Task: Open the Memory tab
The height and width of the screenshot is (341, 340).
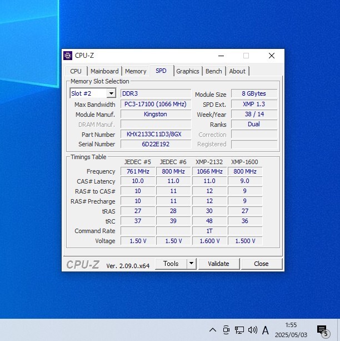Action: (136, 71)
